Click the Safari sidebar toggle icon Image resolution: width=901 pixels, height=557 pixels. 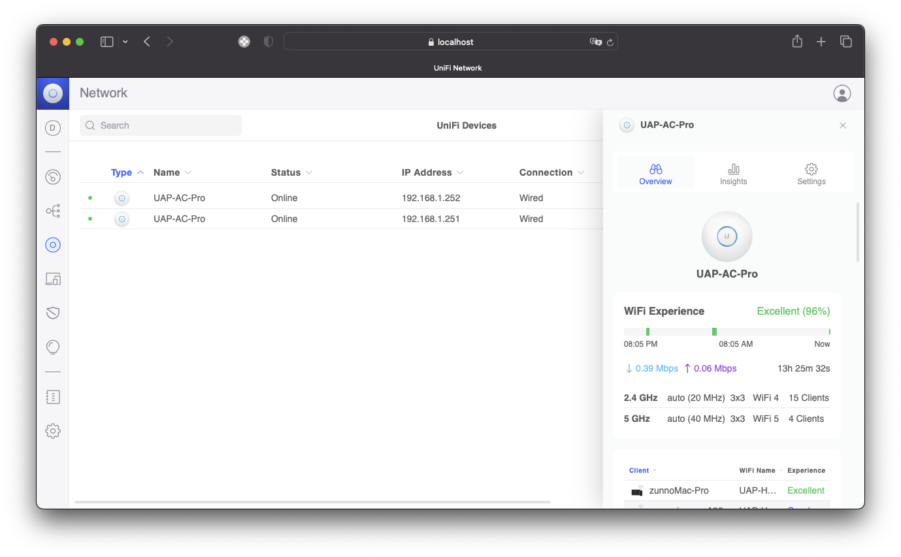click(x=106, y=42)
